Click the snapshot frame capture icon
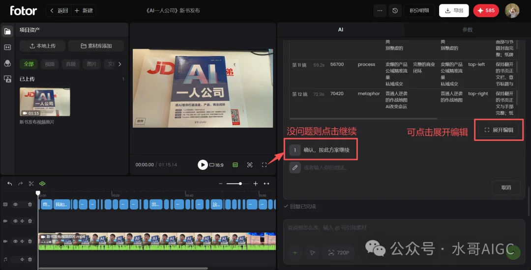The width and height of the screenshot is (531, 270). pos(250,165)
